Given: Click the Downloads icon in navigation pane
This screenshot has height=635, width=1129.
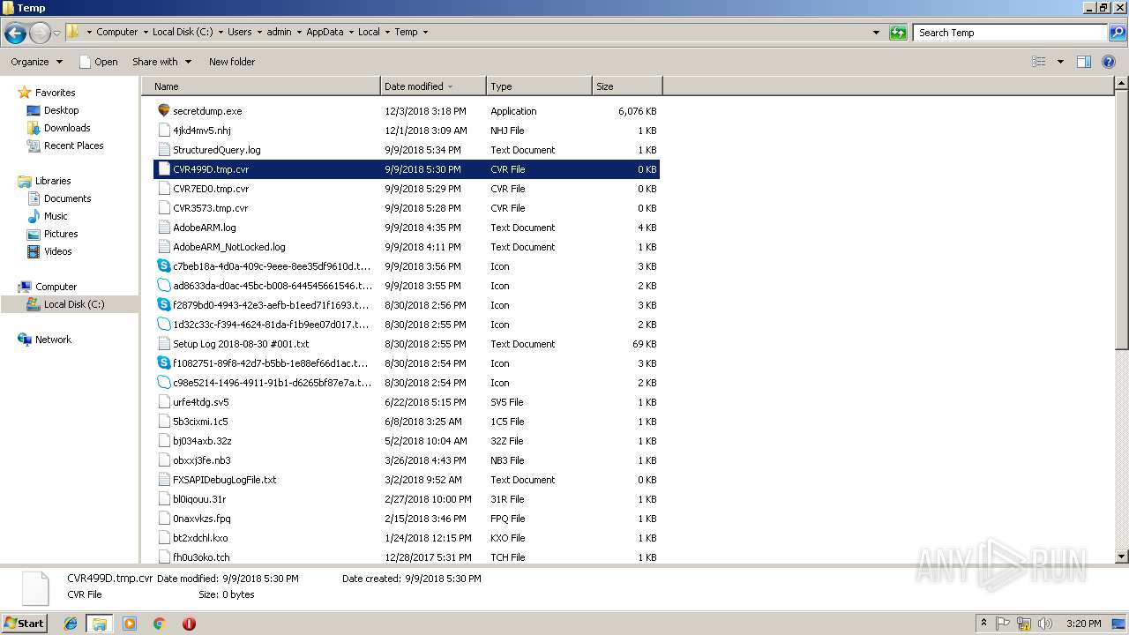Looking at the screenshot, I should [34, 128].
